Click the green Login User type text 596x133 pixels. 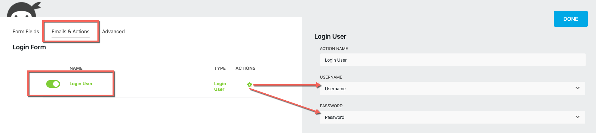[220, 86]
